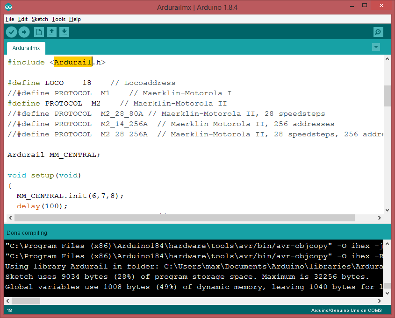Click the highlighted Ardurail include text

coord(72,62)
